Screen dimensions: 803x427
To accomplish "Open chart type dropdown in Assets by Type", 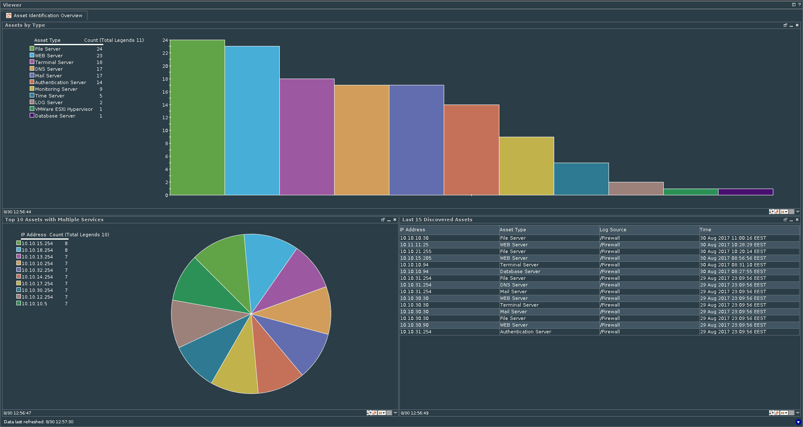I will coord(784,212).
